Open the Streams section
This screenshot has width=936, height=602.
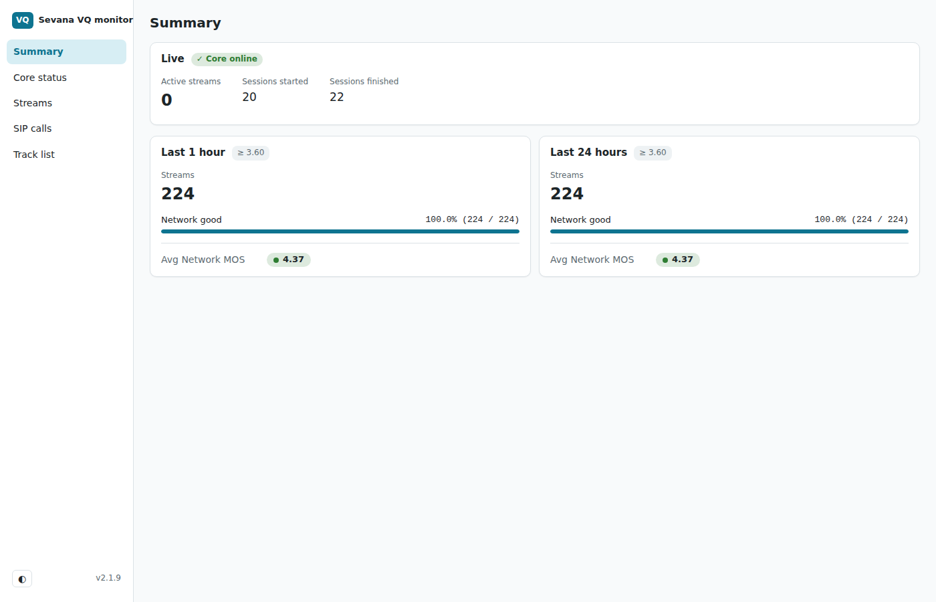point(66,103)
